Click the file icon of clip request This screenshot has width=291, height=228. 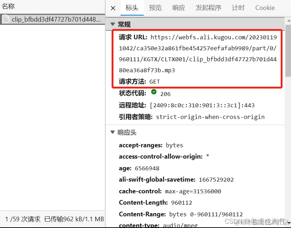(6, 19)
